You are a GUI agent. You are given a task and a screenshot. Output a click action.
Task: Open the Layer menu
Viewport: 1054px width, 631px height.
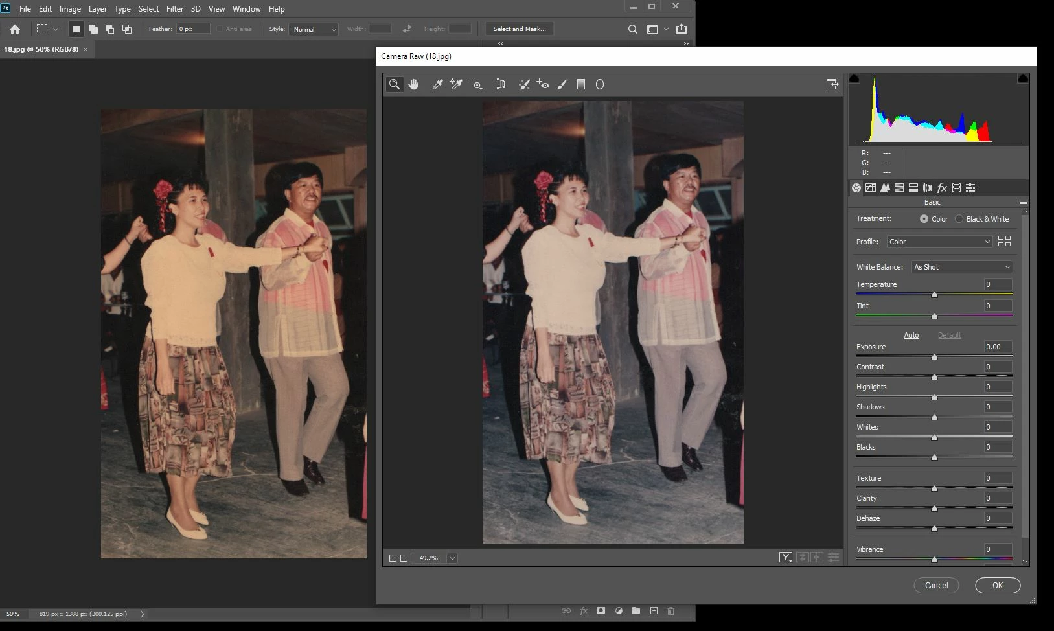coord(97,9)
